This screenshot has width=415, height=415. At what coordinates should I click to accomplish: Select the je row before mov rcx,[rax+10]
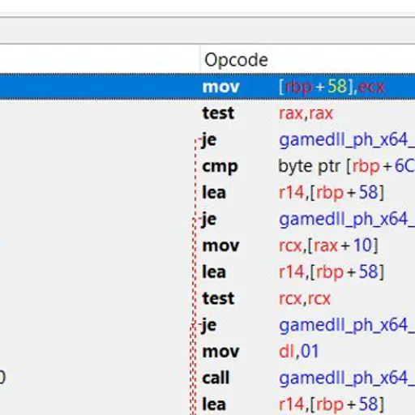[x=207, y=219]
